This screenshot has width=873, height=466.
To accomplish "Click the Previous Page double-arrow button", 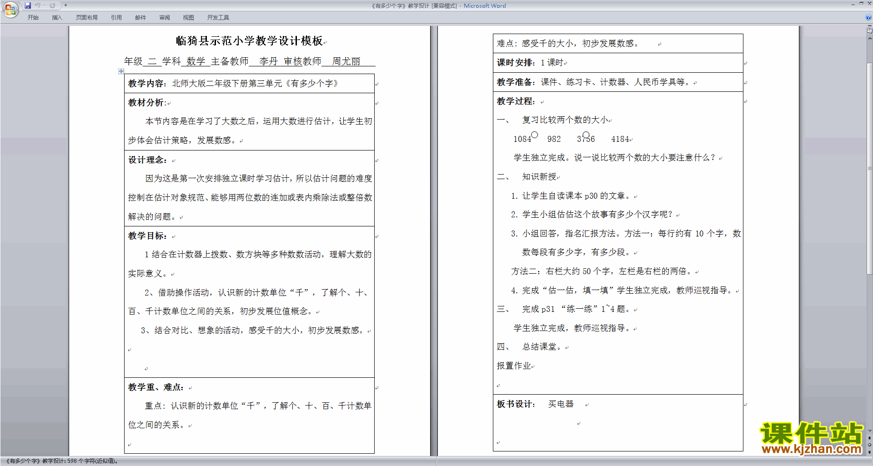I will (869, 438).
